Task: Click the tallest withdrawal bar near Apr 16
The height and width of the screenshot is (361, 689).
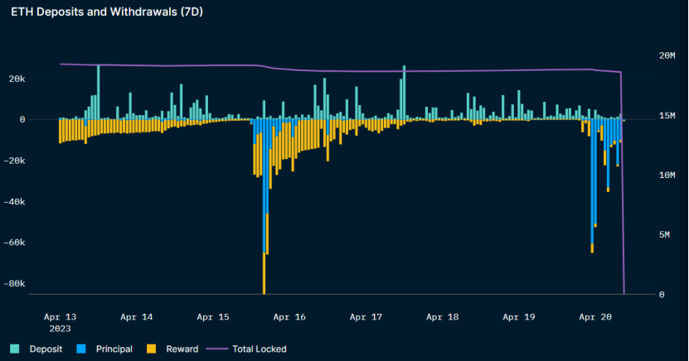Action: (264, 206)
